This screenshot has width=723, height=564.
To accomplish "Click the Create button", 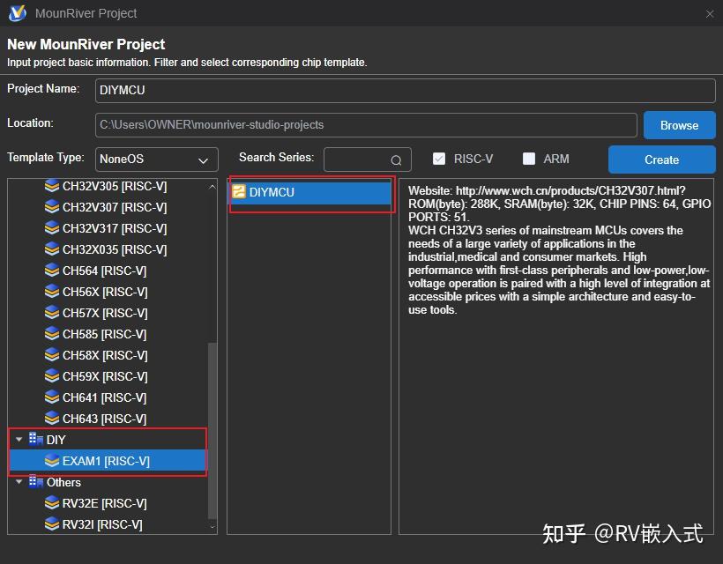I will [x=661, y=159].
